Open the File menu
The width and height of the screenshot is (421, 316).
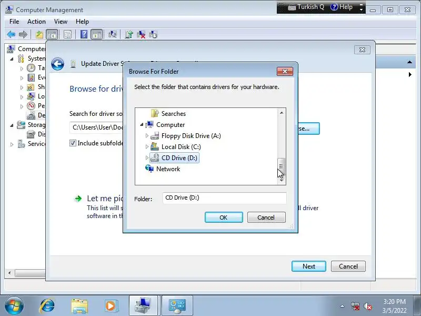point(14,22)
